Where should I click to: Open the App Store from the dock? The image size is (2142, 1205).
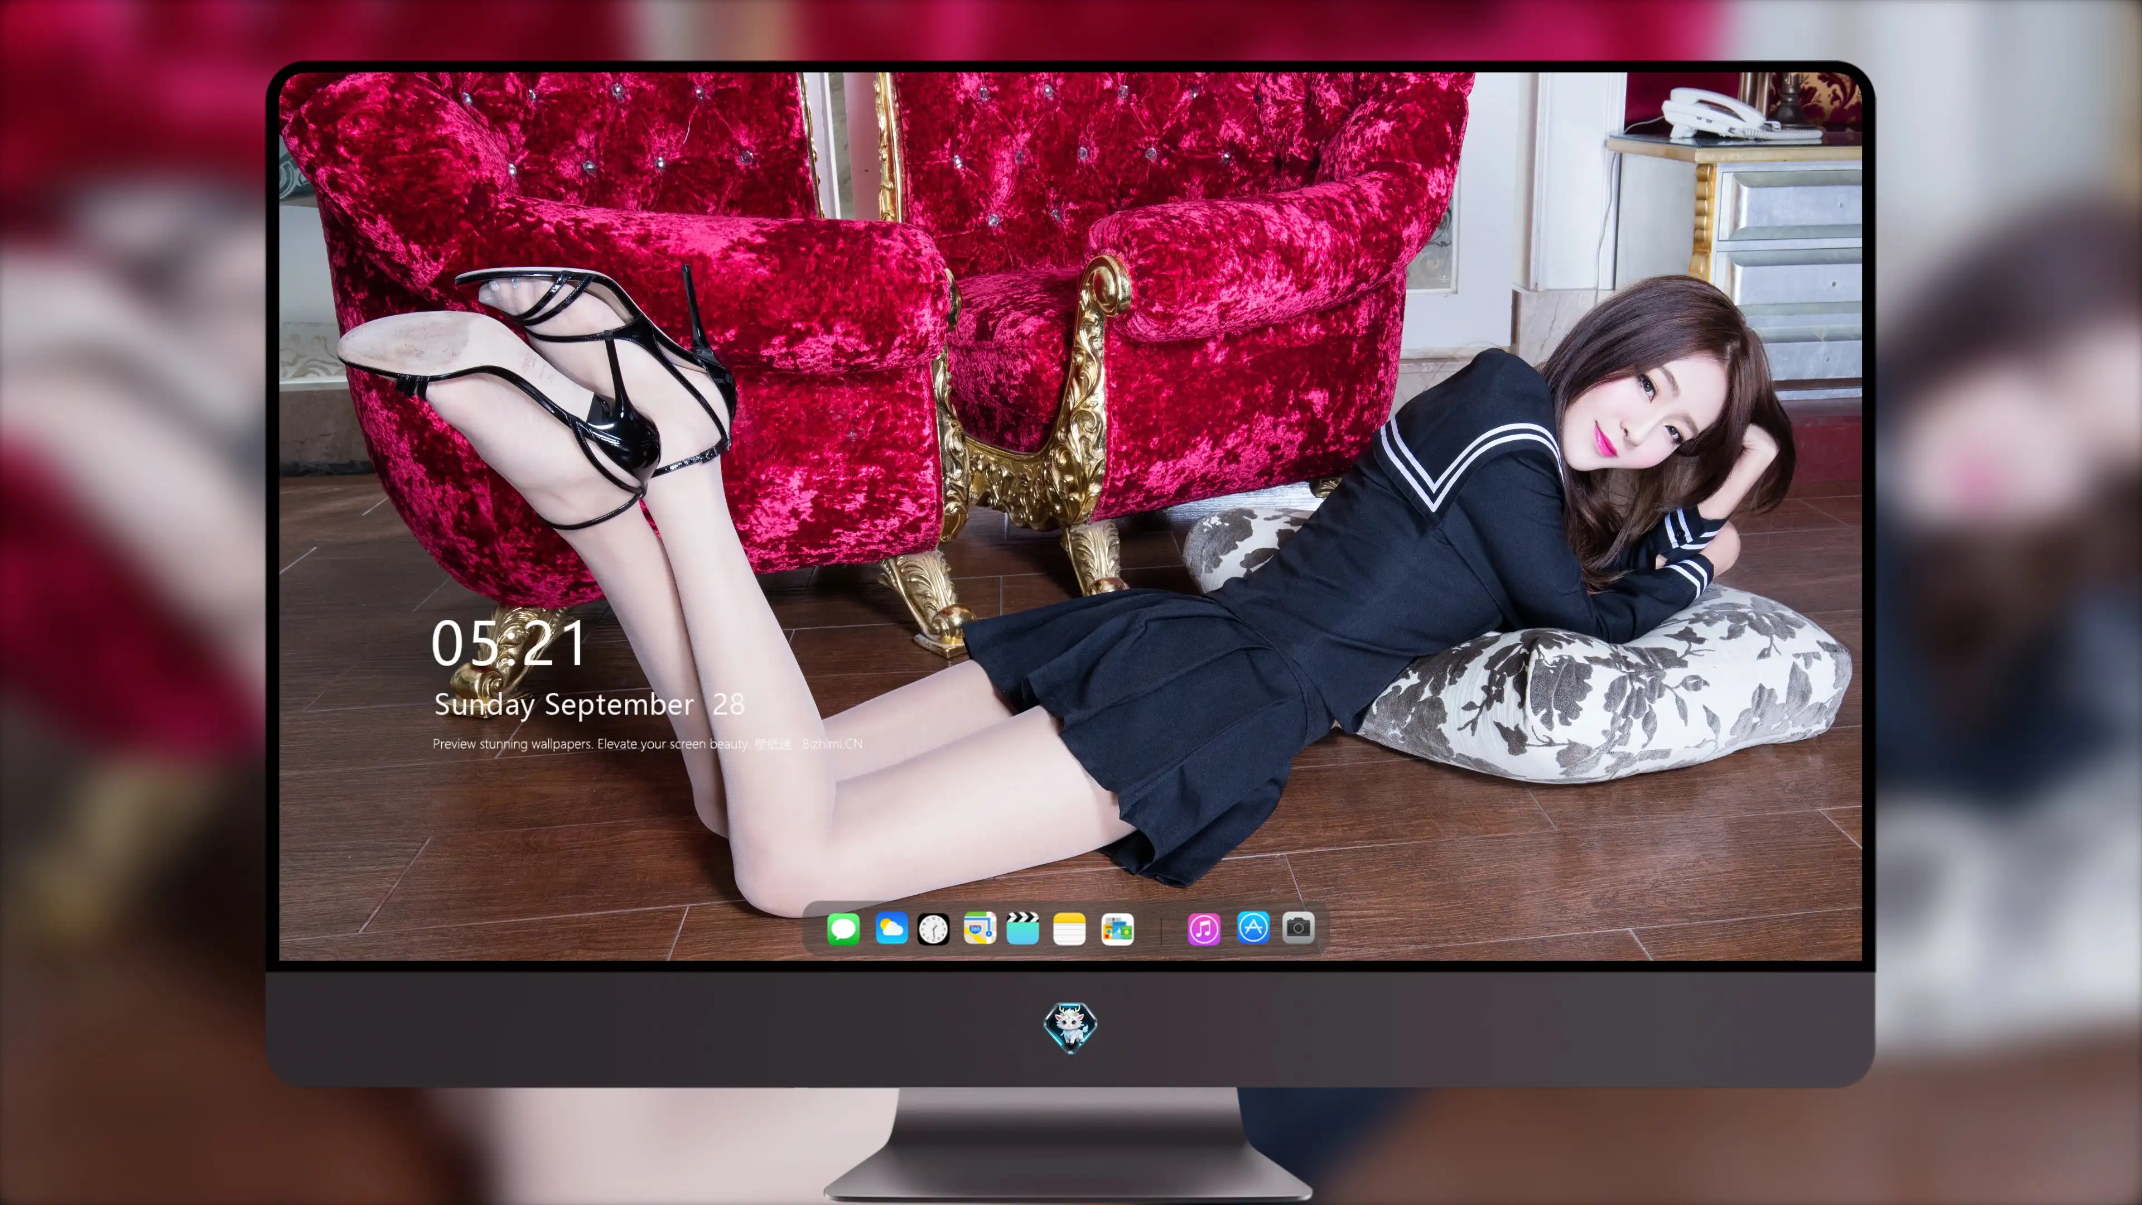[x=1253, y=927]
